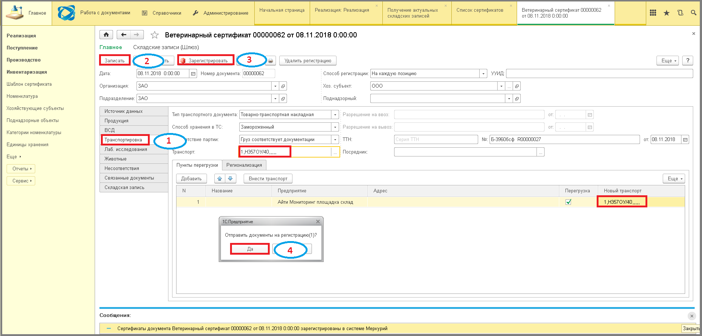Select Транспортировка section in left list

(125, 140)
